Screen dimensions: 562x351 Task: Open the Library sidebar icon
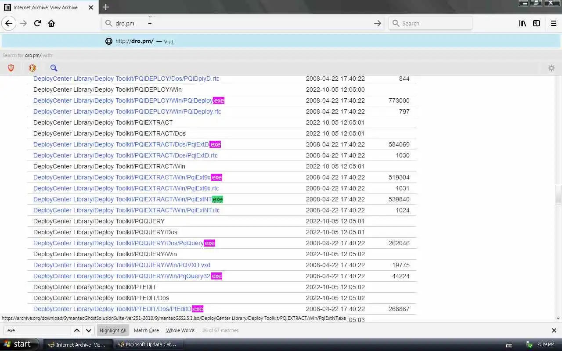[x=522, y=23]
